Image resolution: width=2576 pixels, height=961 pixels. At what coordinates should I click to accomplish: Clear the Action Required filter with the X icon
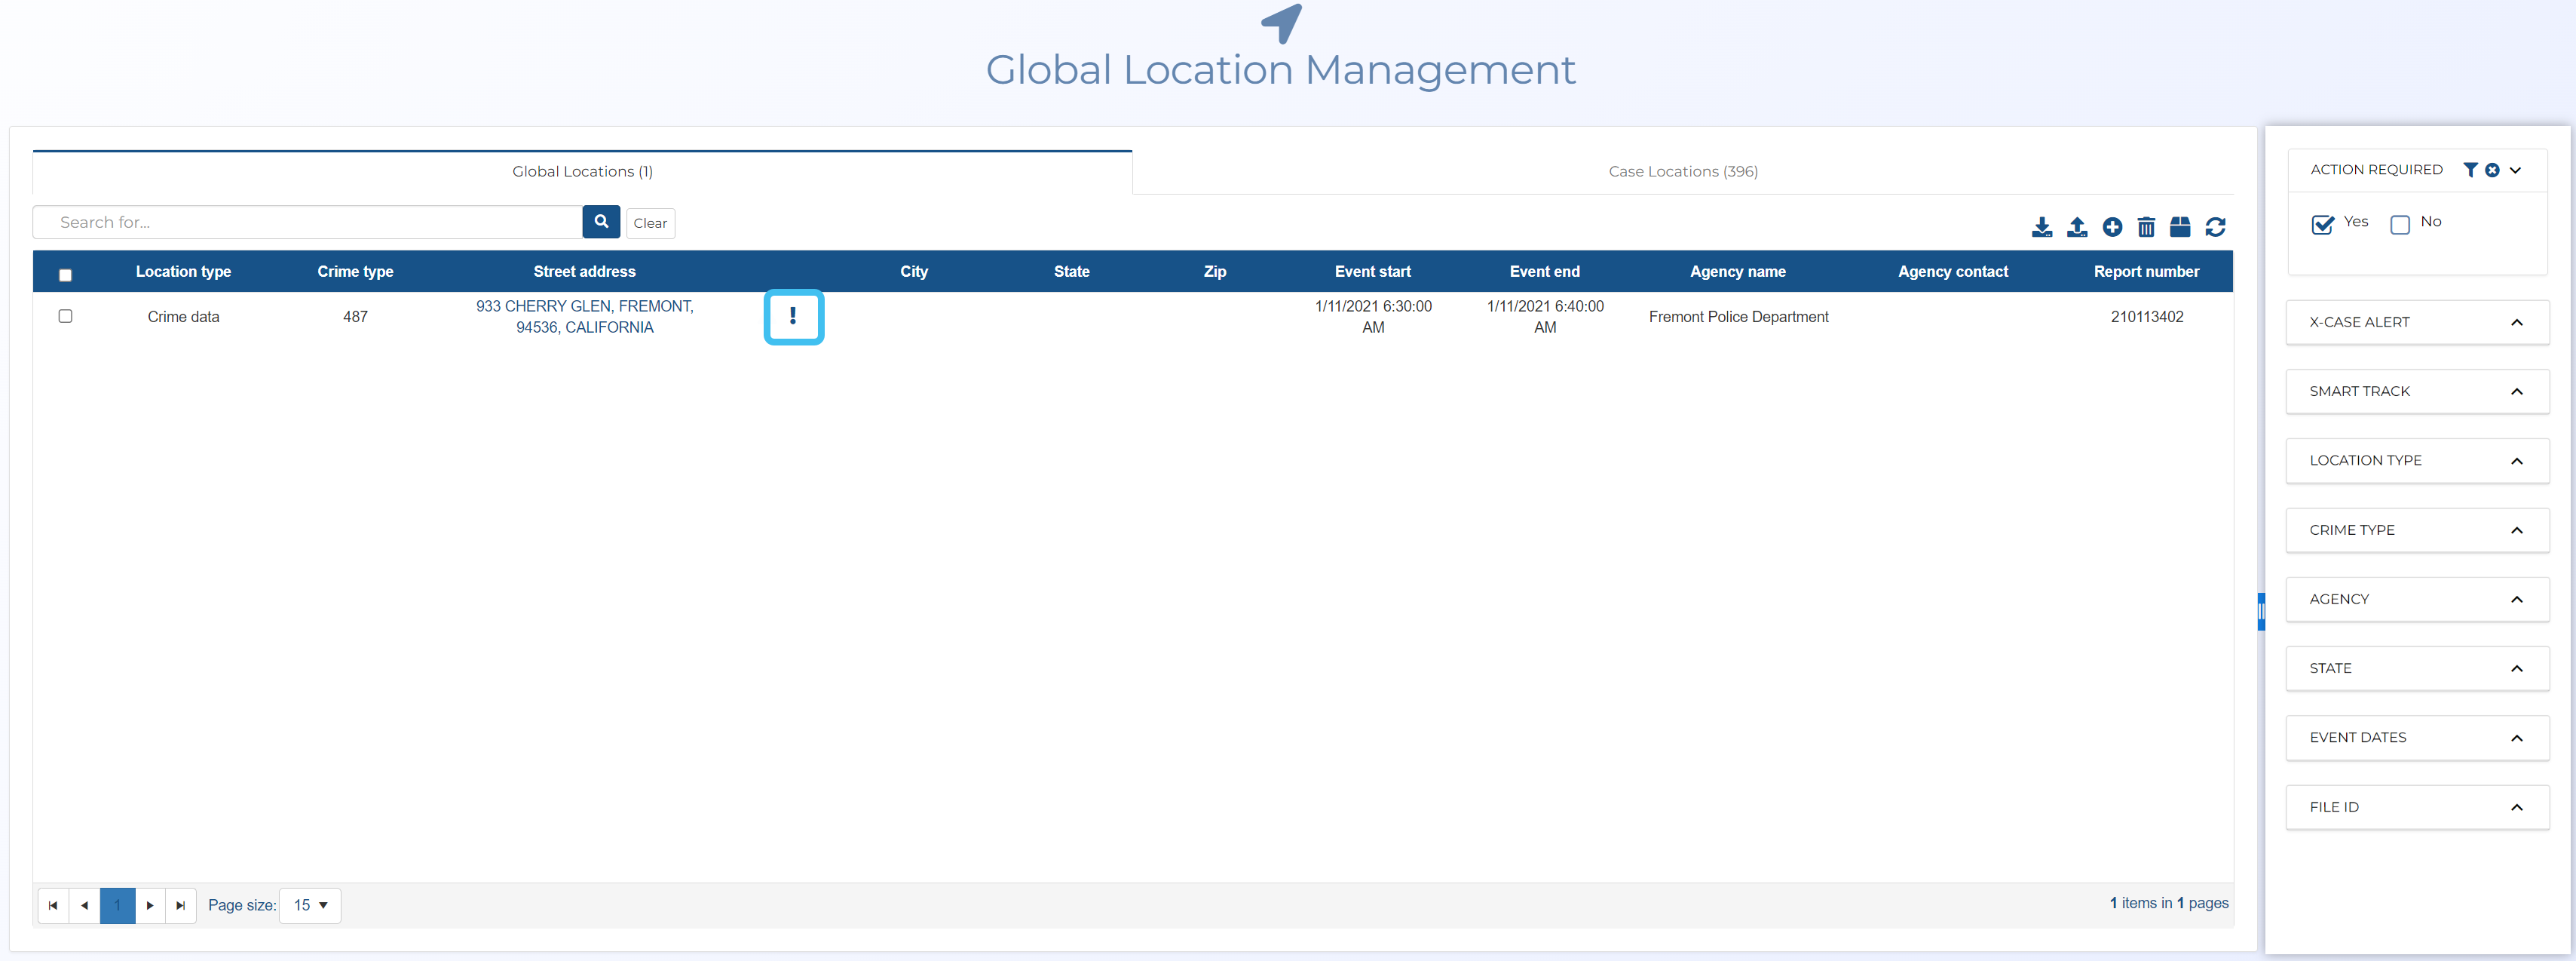point(2492,170)
